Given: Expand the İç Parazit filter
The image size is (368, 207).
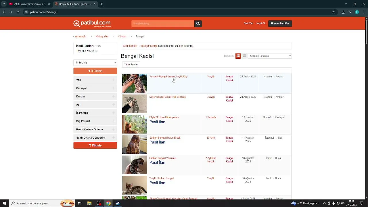Looking at the screenshot, I should 95,113.
